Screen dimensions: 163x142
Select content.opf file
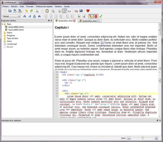click(x=12, y=44)
